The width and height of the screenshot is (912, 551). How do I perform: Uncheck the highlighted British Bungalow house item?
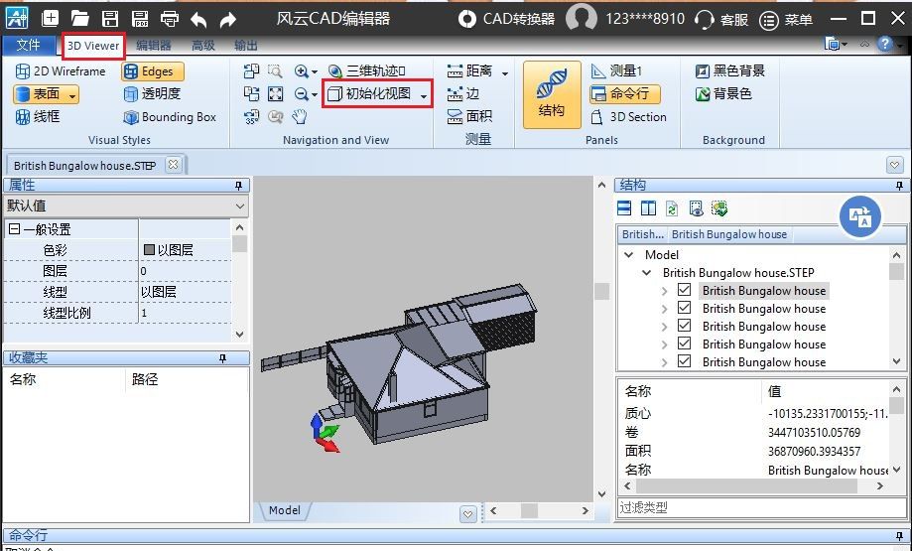(685, 290)
